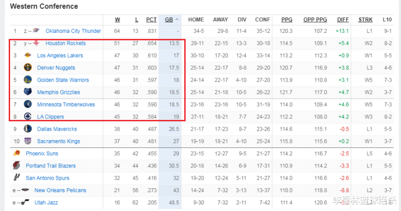This screenshot has height=211, width=401.
Task: Click the Los Angeles Lakers logo
Action: click(27, 55)
